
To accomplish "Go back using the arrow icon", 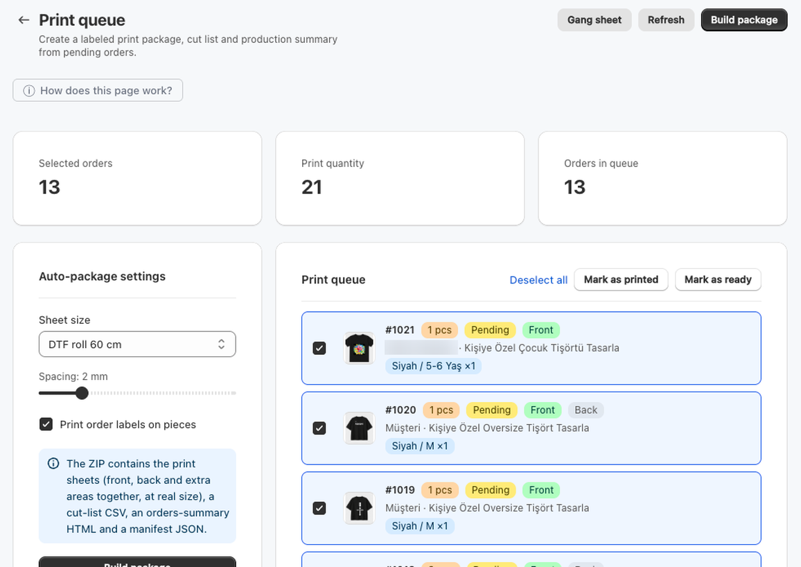I will click(x=24, y=20).
